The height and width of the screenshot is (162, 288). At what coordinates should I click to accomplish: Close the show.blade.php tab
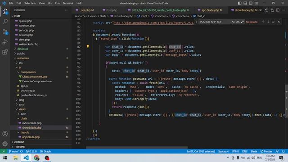[261, 10]
